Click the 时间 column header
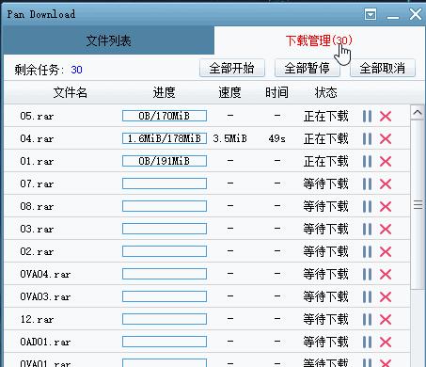This screenshot has height=367, width=426. coord(276,92)
